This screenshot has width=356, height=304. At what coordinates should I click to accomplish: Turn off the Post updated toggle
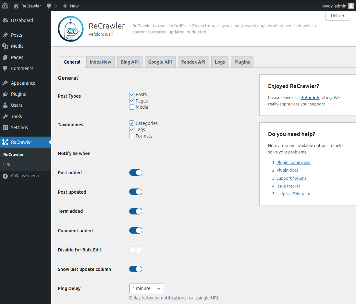(x=136, y=192)
